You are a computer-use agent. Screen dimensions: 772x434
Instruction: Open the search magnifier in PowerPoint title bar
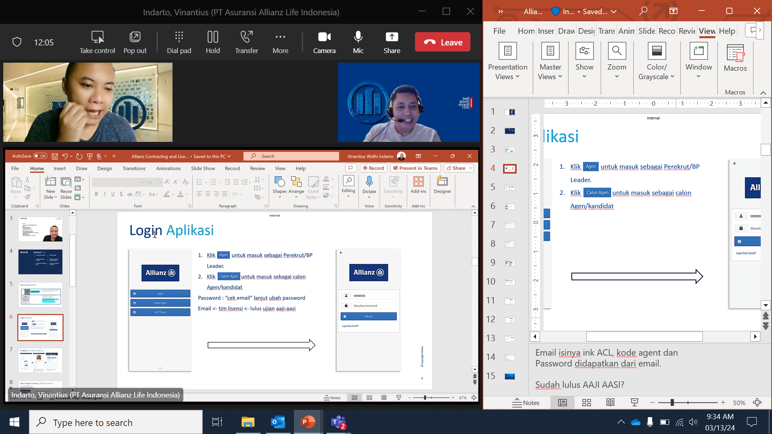[643, 11]
